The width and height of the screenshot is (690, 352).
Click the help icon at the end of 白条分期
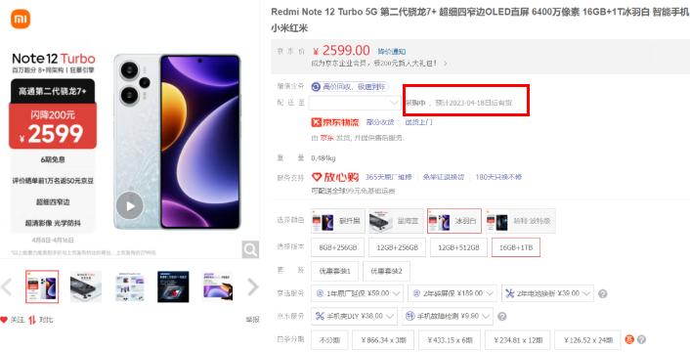641,339
